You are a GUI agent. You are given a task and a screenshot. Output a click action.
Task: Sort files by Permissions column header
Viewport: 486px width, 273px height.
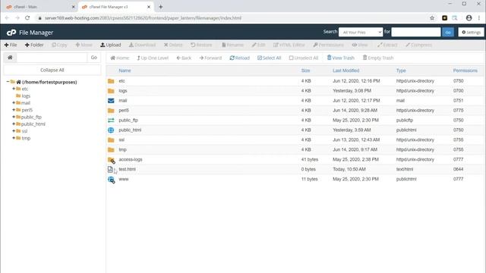click(x=465, y=71)
